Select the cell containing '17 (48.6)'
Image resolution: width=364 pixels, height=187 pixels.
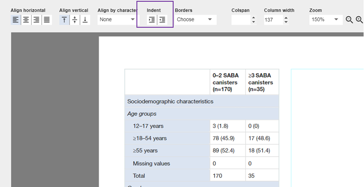pos(263,139)
